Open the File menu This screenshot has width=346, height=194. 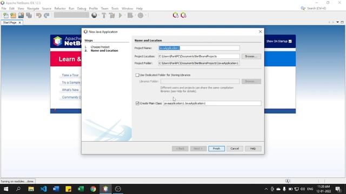tap(4, 9)
